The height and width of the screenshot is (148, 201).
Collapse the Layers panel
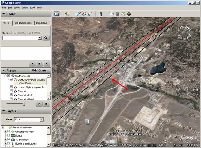3,111
